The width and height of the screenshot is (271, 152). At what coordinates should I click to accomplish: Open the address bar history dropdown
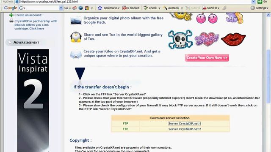coord(253,2)
